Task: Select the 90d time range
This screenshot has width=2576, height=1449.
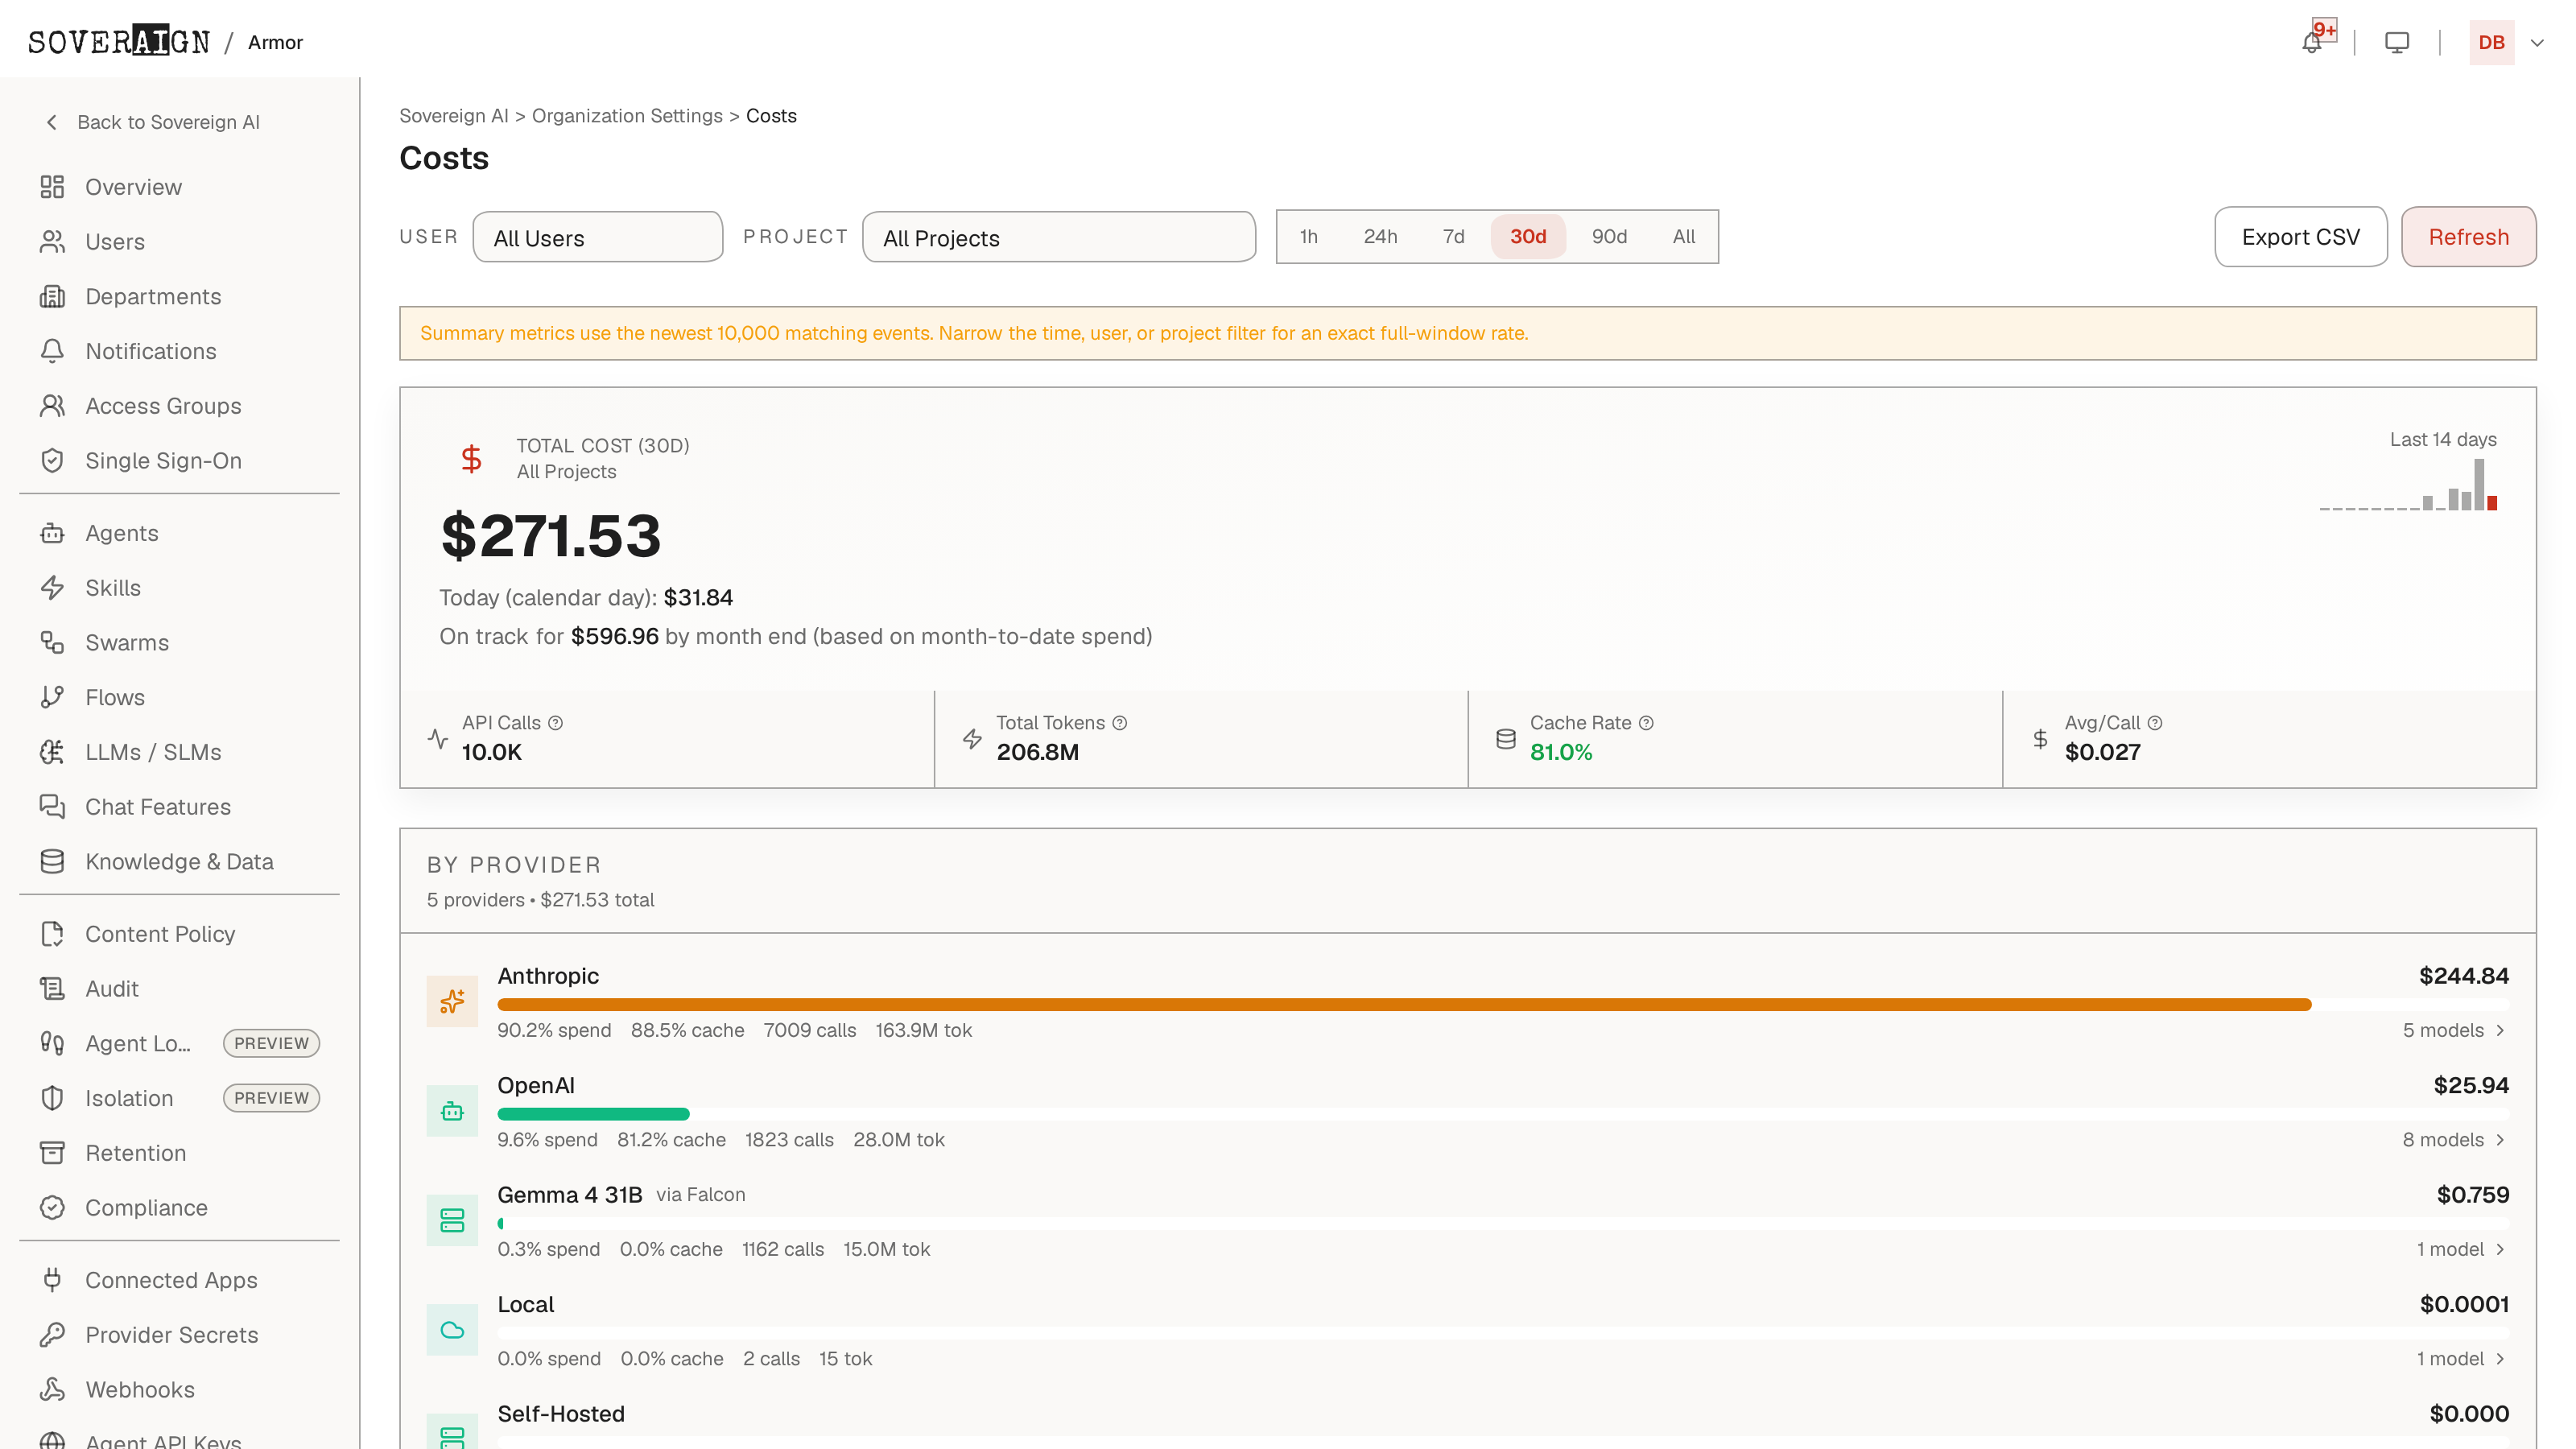Action: [1609, 237]
